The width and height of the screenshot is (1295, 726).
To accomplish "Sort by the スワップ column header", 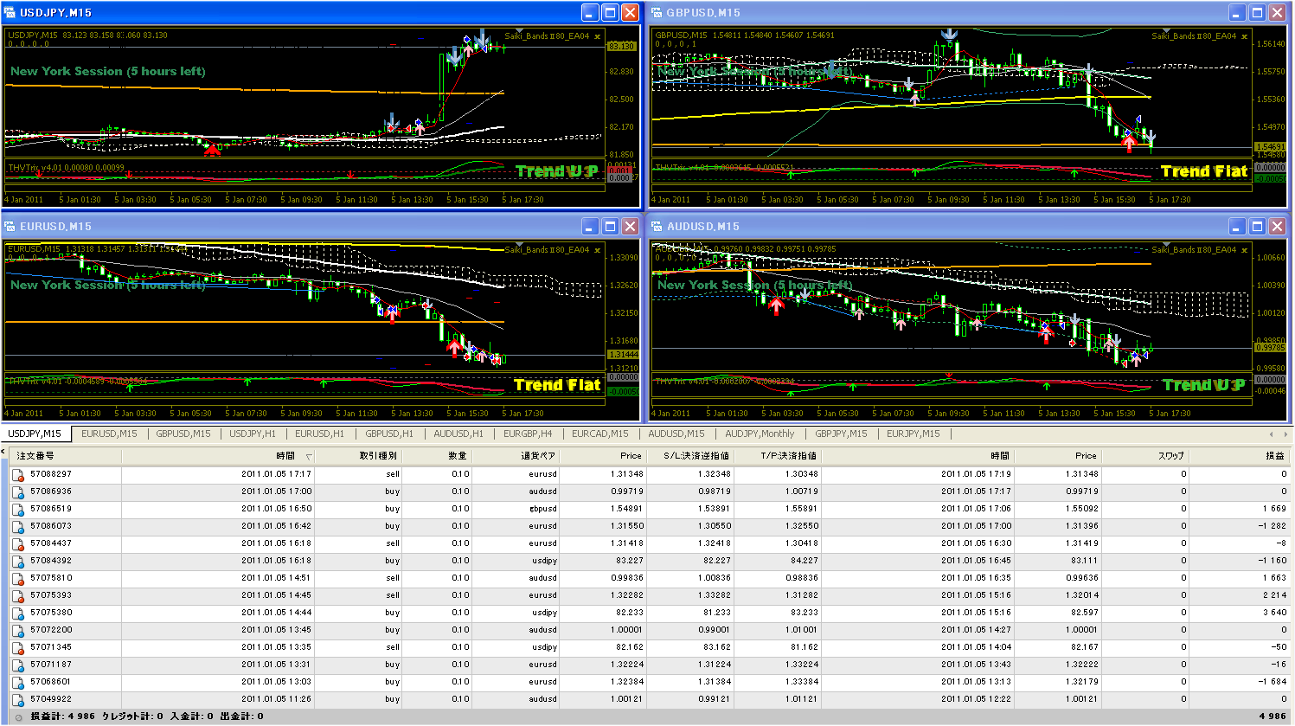I will pyautogui.click(x=1145, y=456).
